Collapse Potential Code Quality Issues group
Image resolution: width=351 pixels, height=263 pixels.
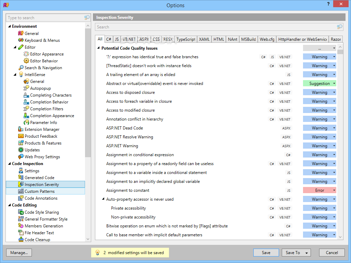point(98,48)
